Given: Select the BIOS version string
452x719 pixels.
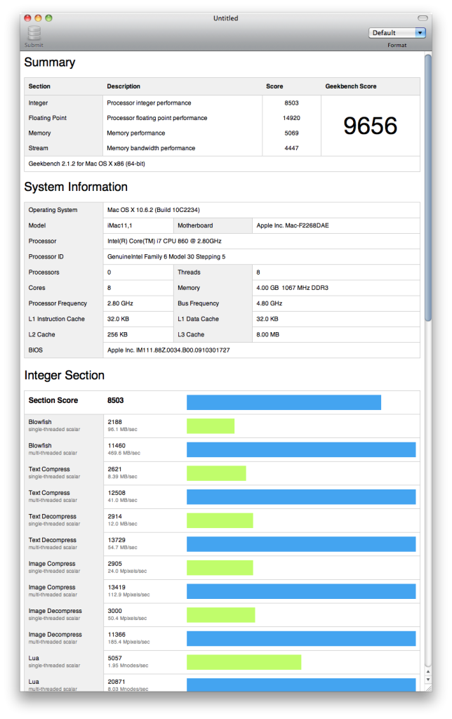Looking at the screenshot, I should [168, 350].
